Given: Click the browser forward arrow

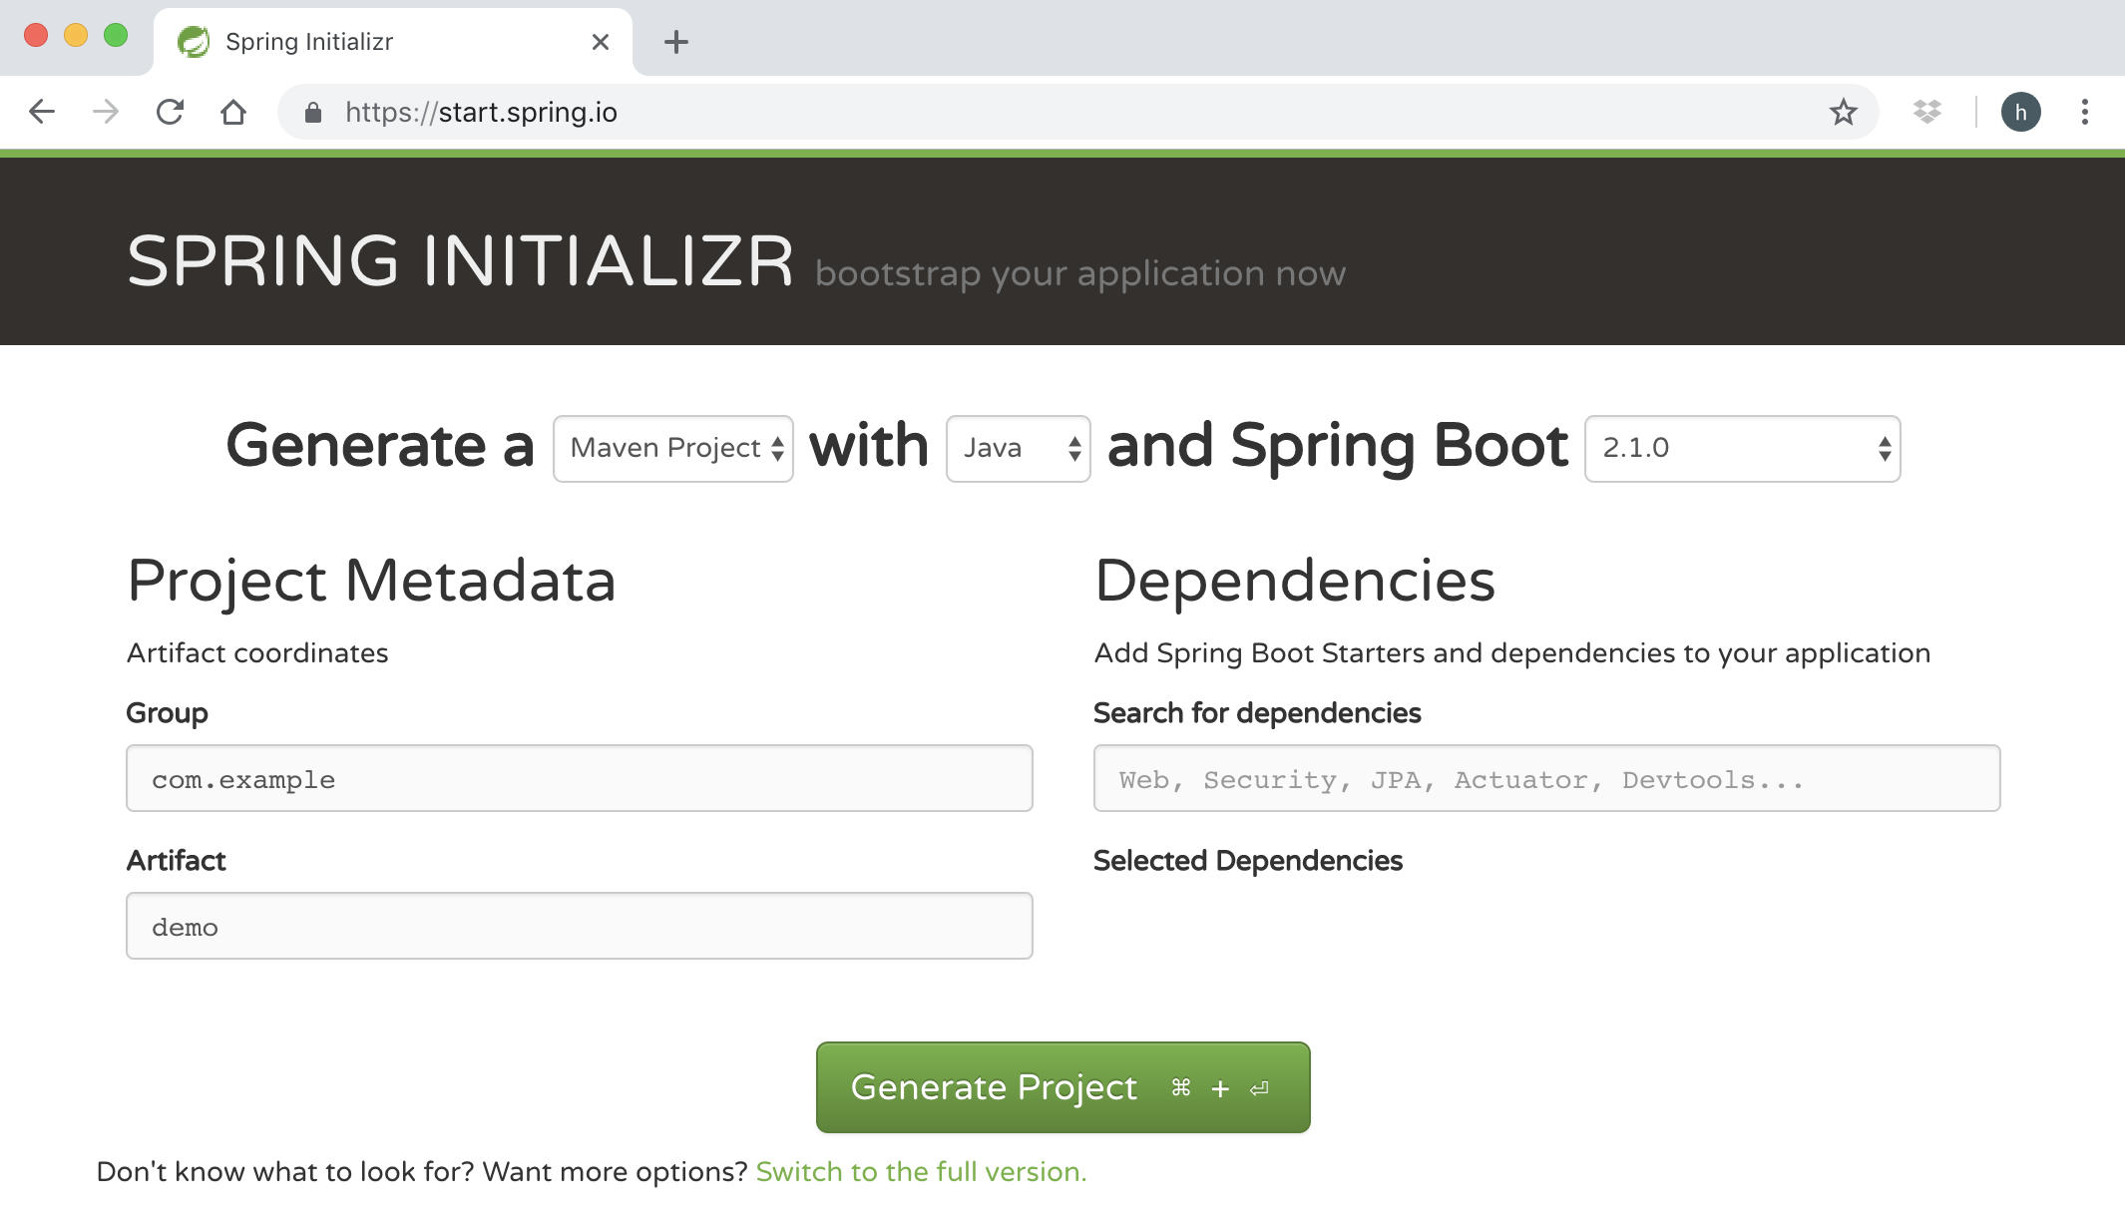Looking at the screenshot, I should pyautogui.click(x=106, y=112).
